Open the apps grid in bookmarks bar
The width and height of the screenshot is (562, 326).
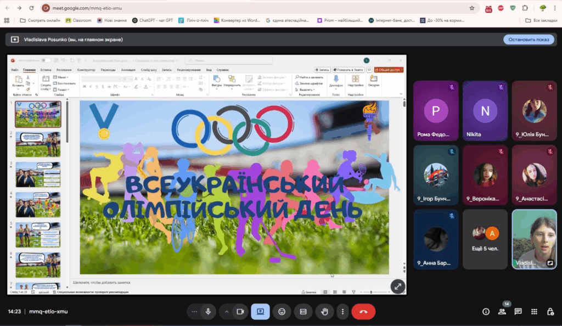click(x=7, y=20)
